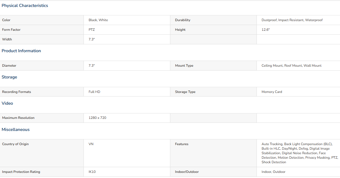340x178 pixels.
Task: Click the Country of Origin VN value
Action: pos(91,144)
